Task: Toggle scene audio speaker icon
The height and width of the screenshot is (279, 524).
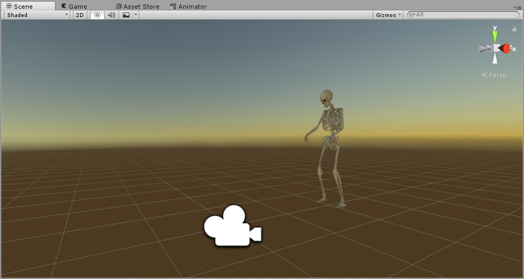Action: pyautogui.click(x=111, y=15)
